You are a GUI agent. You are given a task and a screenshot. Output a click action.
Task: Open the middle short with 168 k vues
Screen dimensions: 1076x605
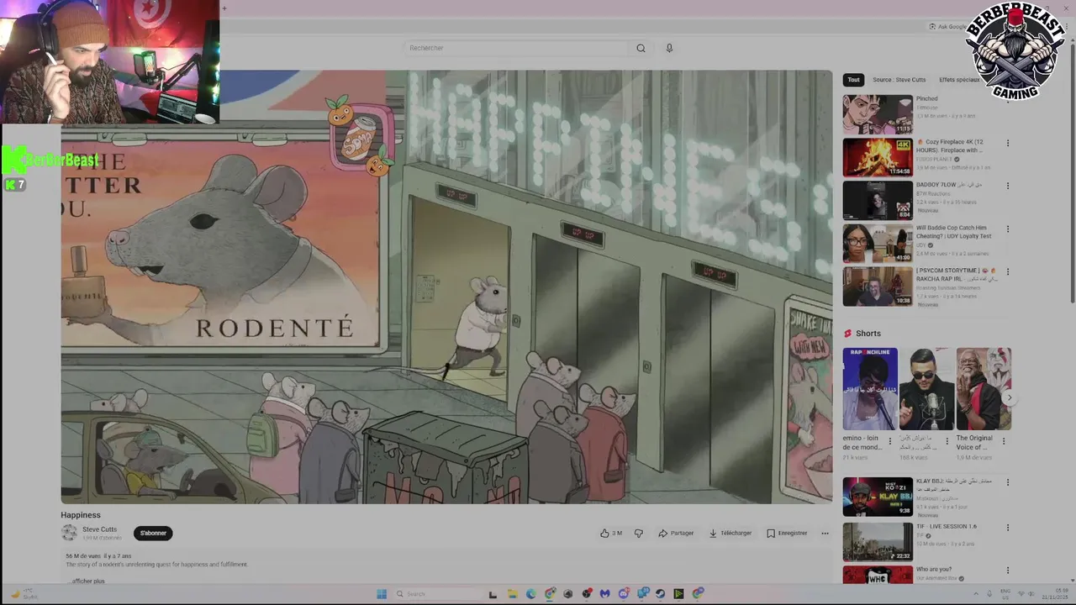click(x=926, y=389)
